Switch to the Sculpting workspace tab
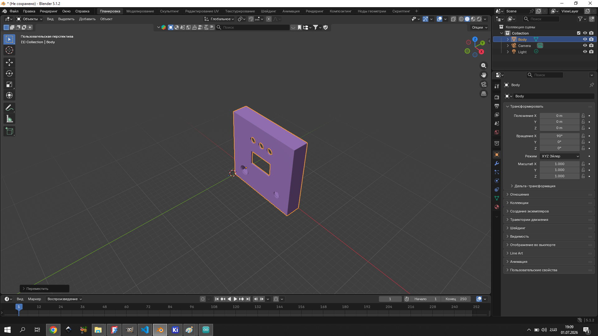 click(x=169, y=11)
